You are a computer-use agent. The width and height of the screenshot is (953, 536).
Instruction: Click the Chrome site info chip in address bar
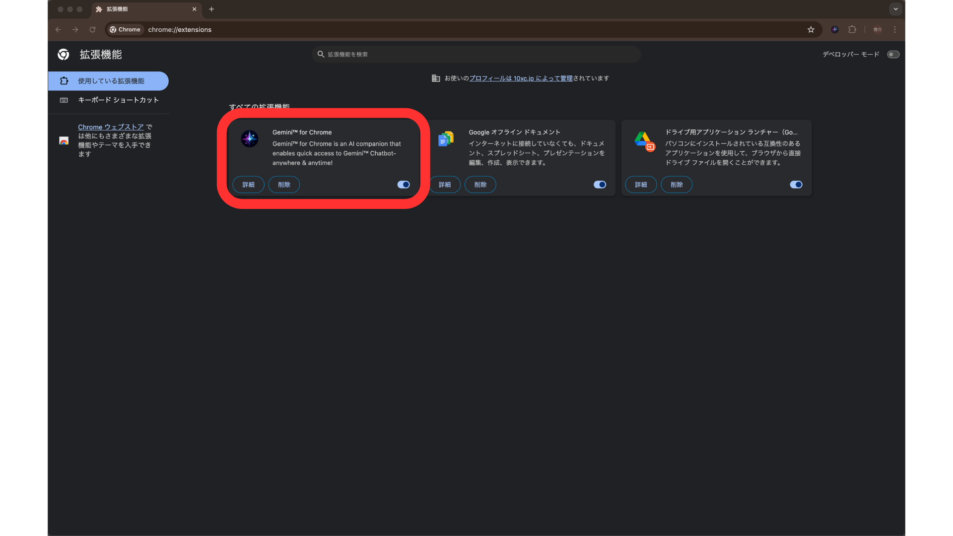point(126,30)
